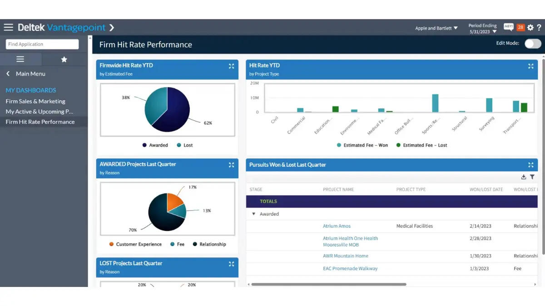Open the Atrium Amos project link

tap(337, 226)
